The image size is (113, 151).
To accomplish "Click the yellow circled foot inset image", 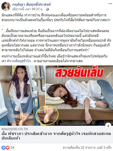I will [47, 115].
